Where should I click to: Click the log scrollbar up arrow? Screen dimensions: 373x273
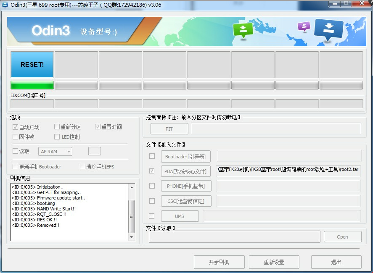[x=132, y=187]
